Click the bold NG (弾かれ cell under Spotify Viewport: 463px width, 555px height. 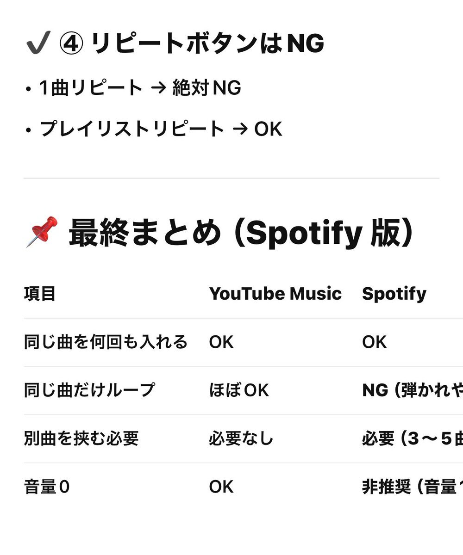click(x=412, y=390)
